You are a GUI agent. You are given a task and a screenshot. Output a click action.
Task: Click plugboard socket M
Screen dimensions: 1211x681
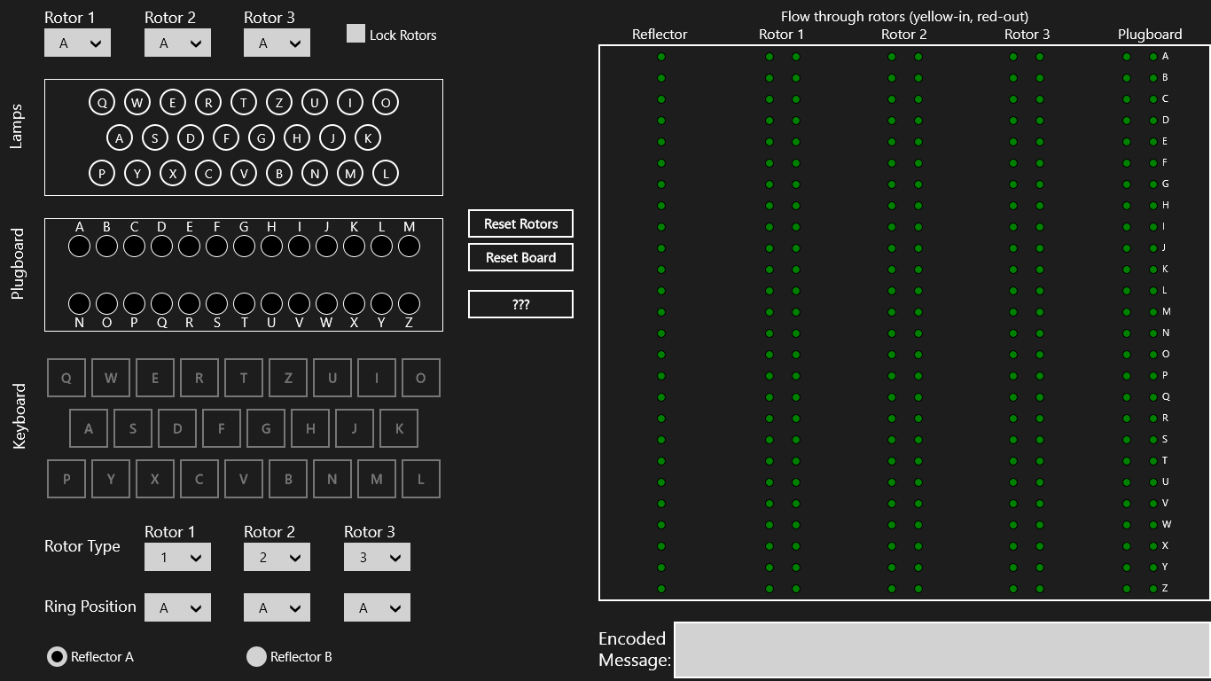click(408, 246)
